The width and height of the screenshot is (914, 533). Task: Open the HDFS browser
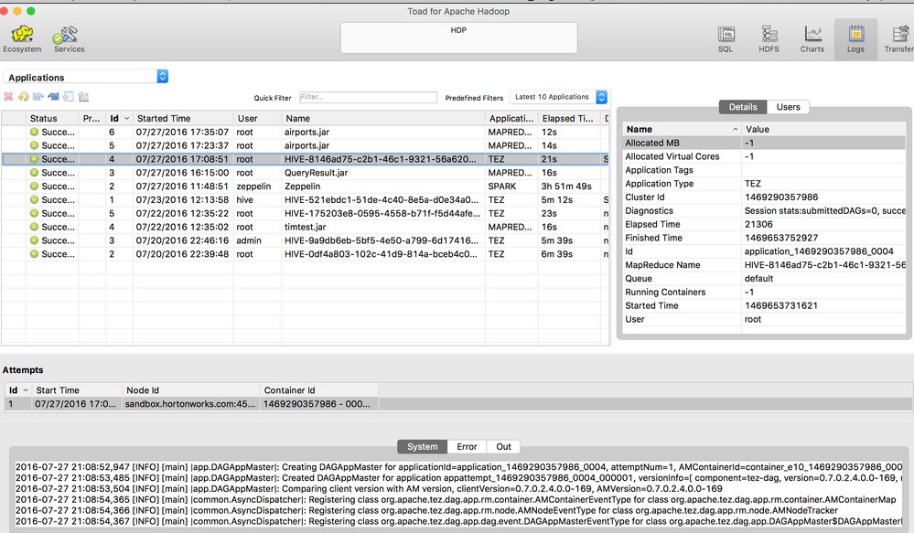point(769,38)
